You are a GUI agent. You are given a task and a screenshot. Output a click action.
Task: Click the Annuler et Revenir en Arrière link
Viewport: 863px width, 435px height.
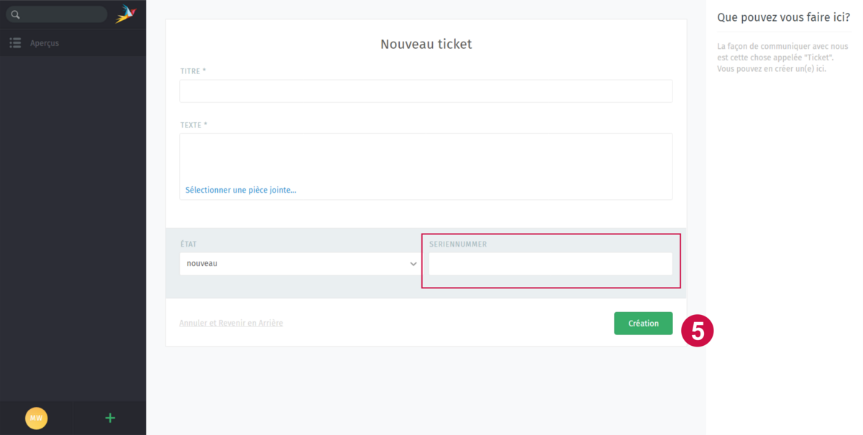pyautogui.click(x=231, y=324)
